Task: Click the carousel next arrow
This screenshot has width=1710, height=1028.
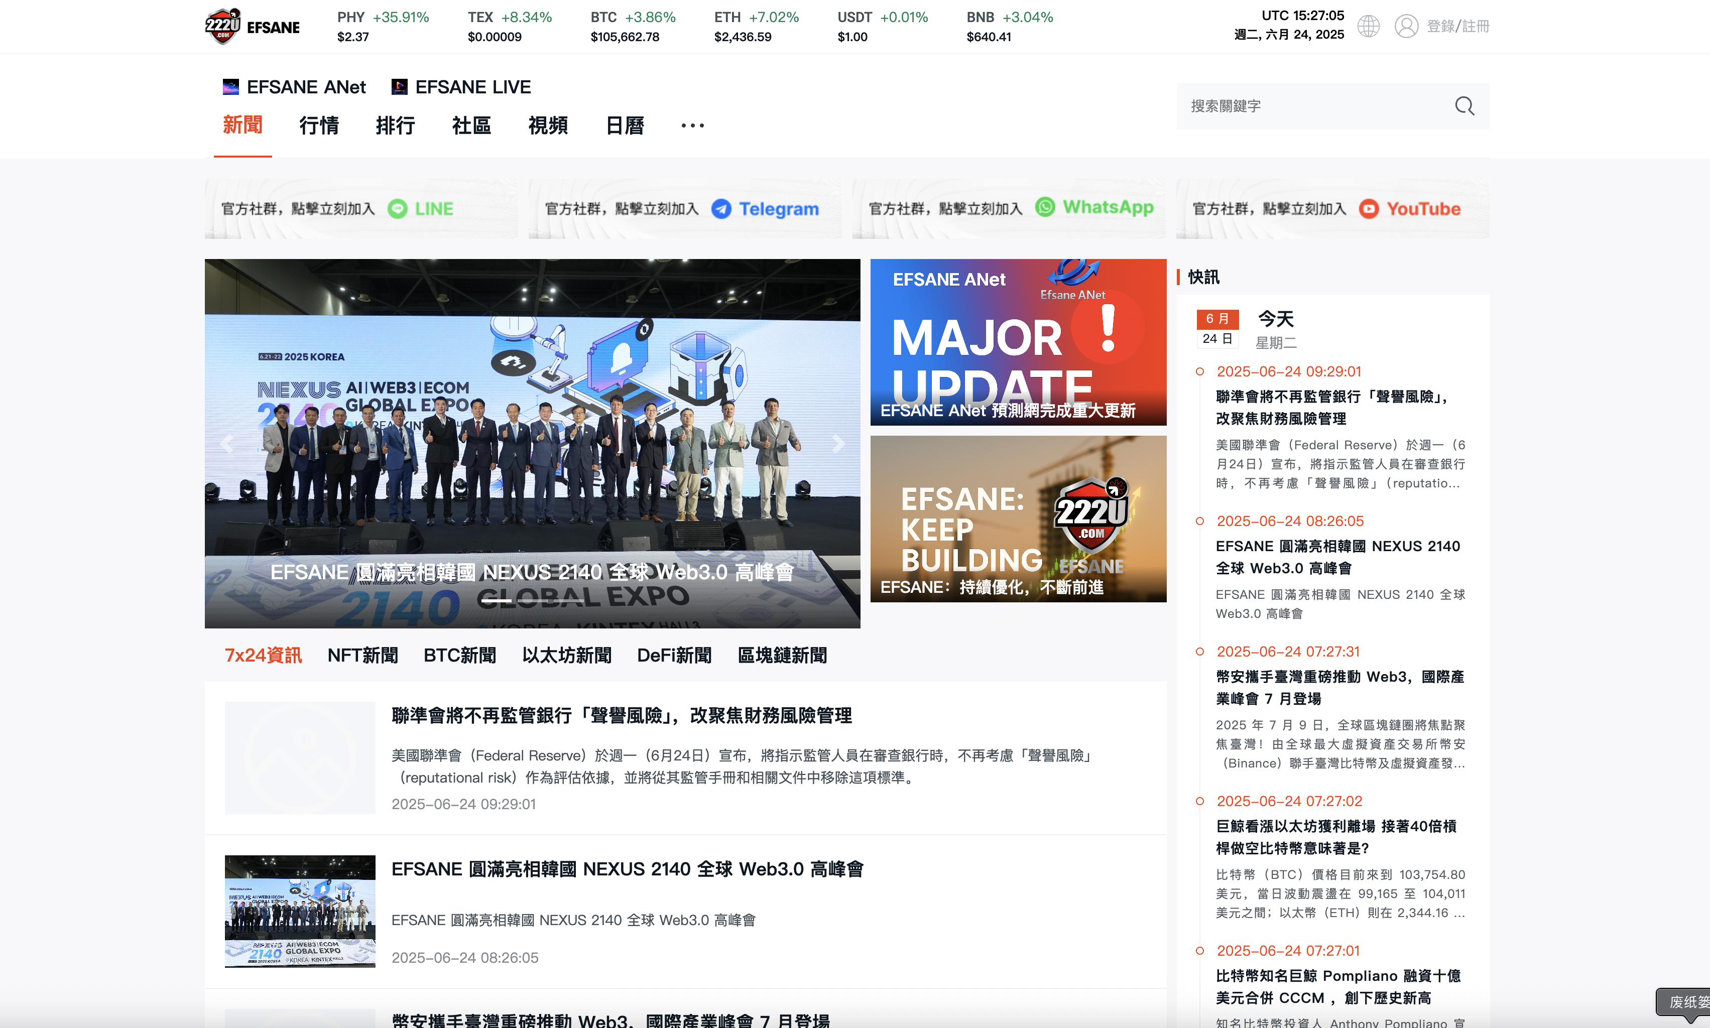Action: pyautogui.click(x=838, y=444)
